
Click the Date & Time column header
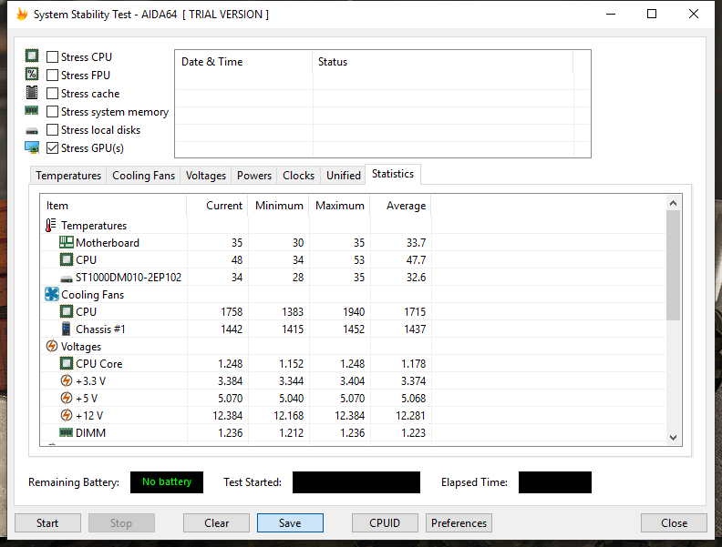click(x=243, y=62)
